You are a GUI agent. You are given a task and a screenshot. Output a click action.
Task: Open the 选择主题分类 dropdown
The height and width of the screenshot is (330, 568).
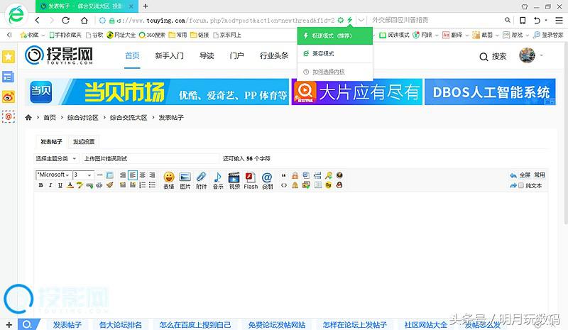coord(56,159)
